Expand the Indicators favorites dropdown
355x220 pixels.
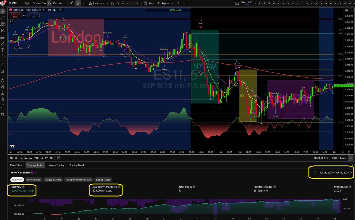point(107,3)
